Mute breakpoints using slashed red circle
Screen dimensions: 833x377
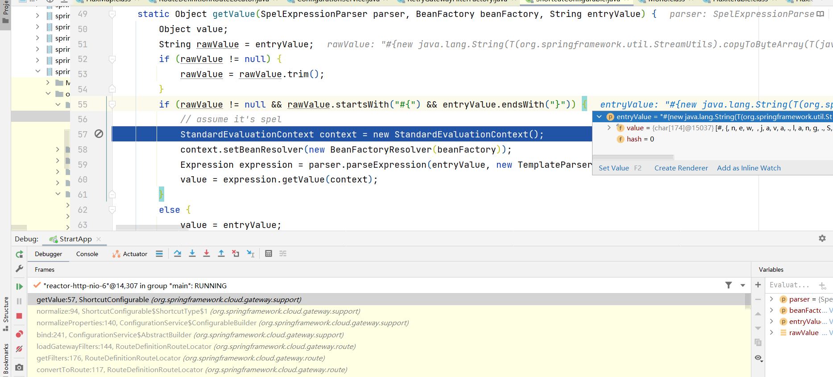coord(19,349)
